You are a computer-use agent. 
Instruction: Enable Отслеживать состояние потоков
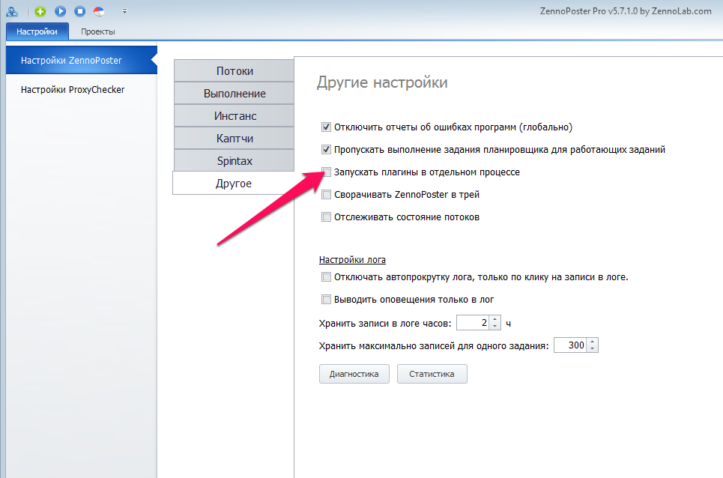click(x=326, y=217)
